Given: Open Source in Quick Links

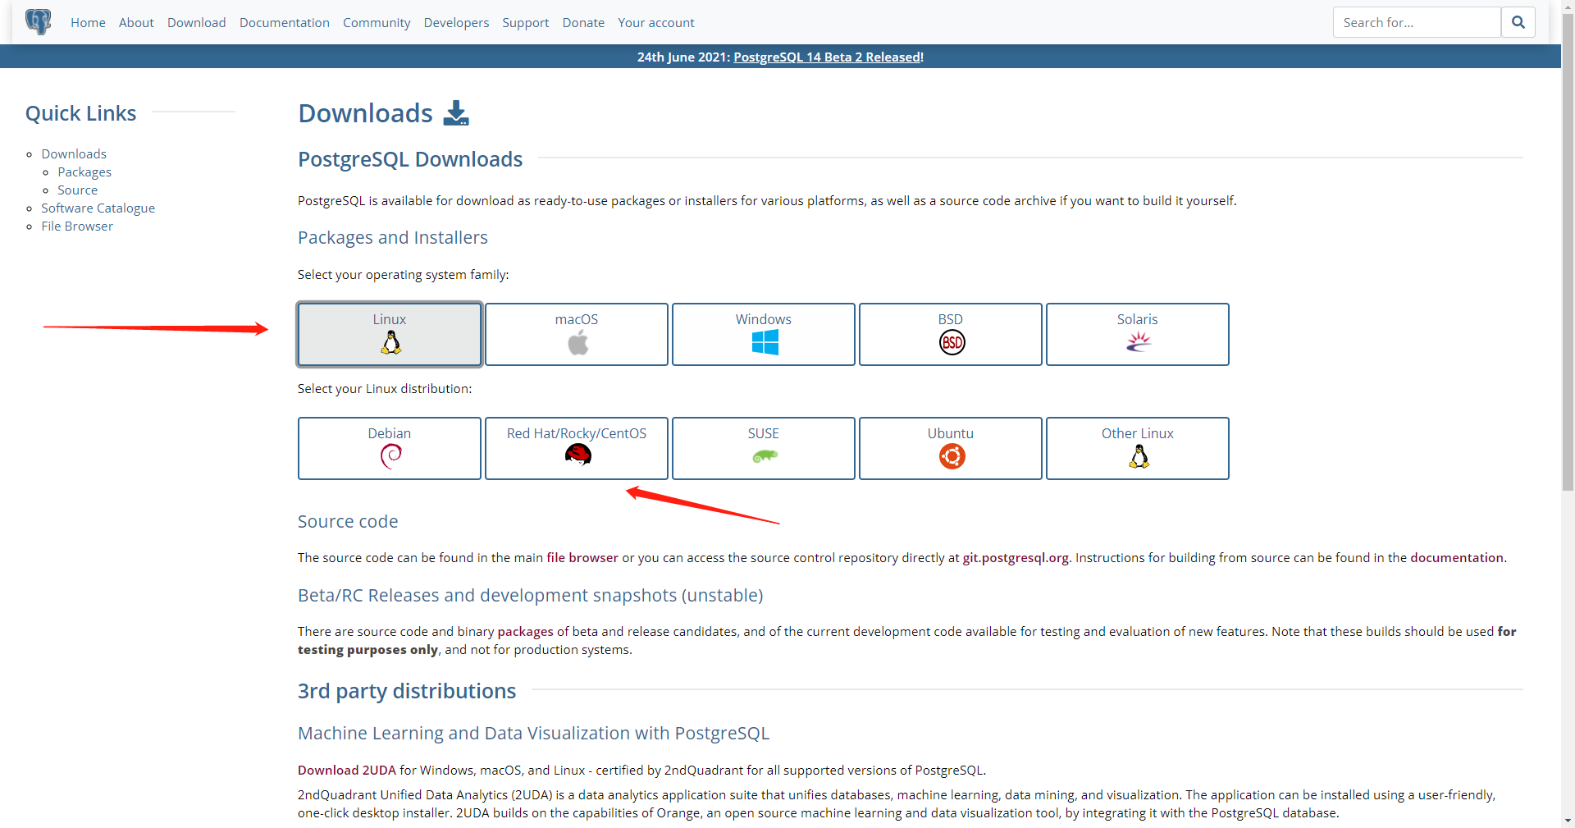Looking at the screenshot, I should (77, 190).
